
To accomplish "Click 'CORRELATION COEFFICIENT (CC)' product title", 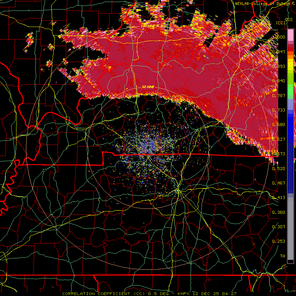I will (104, 294).
